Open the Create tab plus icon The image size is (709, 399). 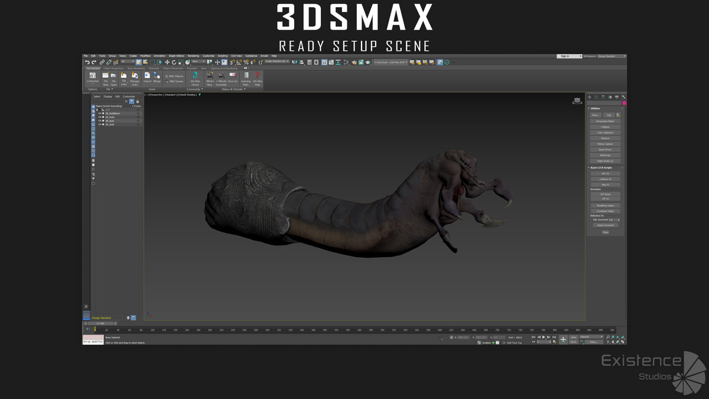(589, 97)
